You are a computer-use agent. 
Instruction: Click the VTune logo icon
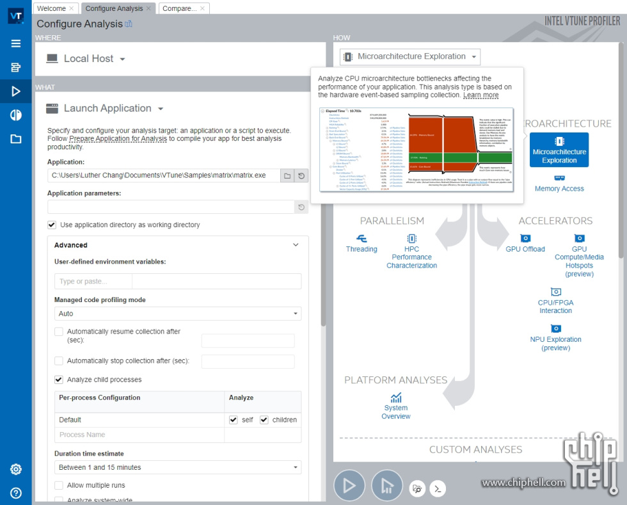coord(15,16)
